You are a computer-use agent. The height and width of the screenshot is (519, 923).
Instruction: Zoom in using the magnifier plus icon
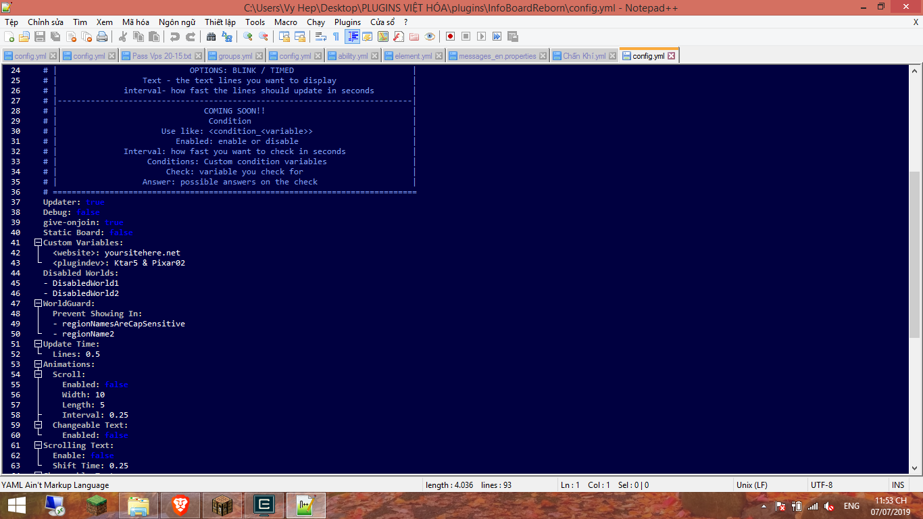pos(248,36)
